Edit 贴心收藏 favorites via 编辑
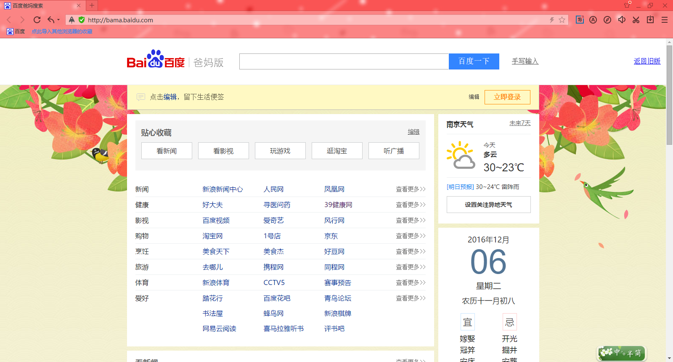 [x=413, y=132]
